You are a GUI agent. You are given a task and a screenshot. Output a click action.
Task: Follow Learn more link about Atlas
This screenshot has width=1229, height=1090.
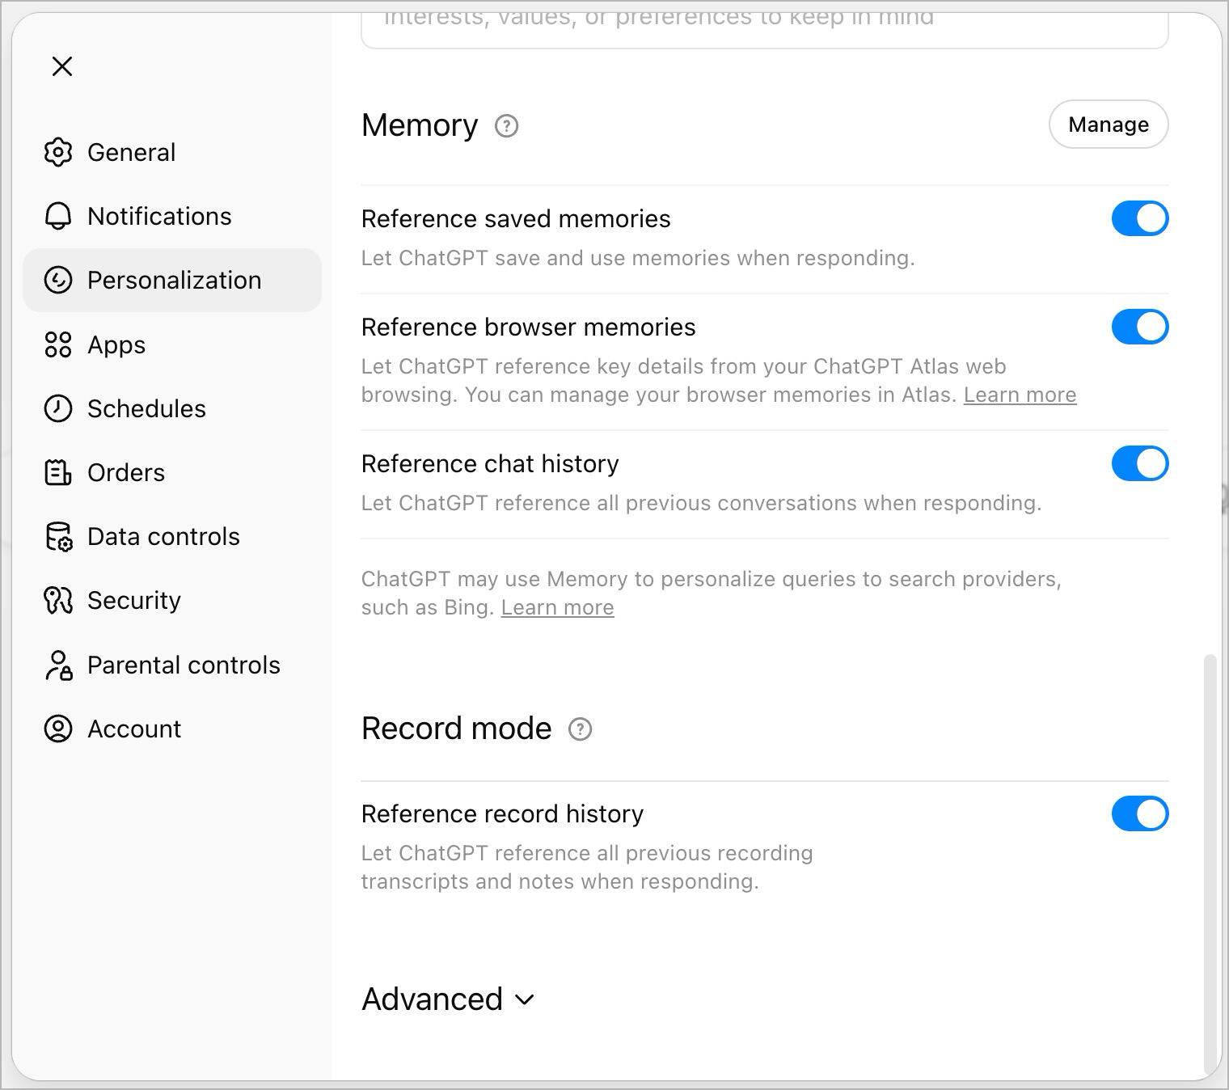(x=1020, y=395)
